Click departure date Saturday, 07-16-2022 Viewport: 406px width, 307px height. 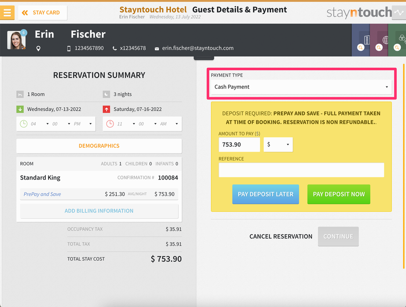coord(138,109)
